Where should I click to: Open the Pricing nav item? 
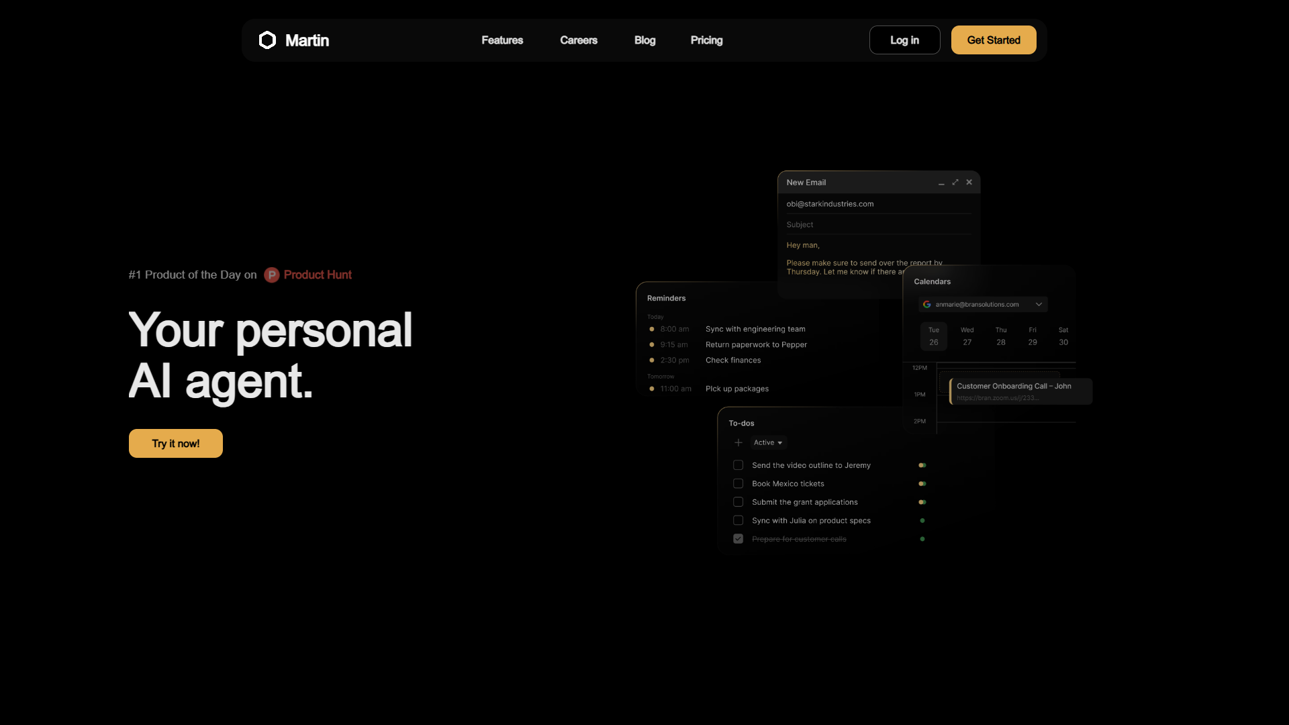[x=707, y=41]
